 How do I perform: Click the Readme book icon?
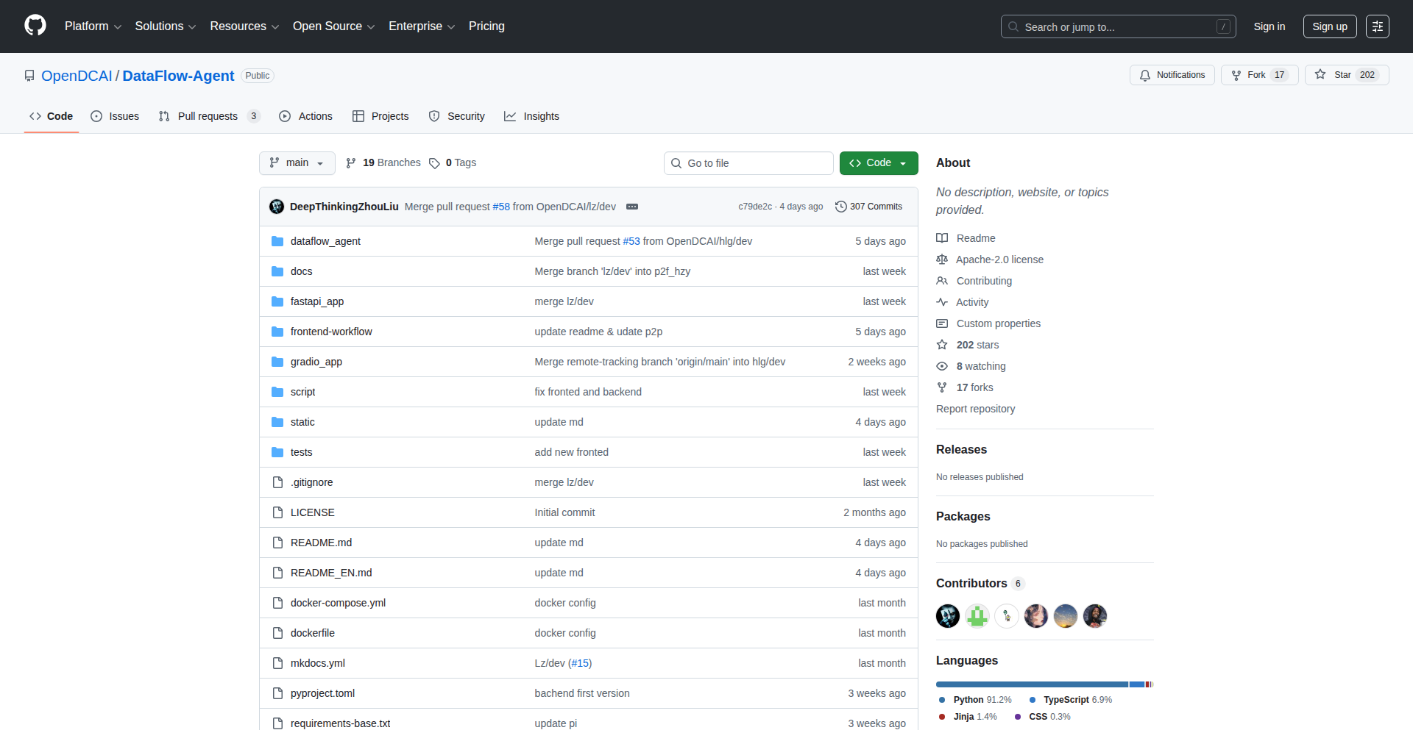coord(942,238)
